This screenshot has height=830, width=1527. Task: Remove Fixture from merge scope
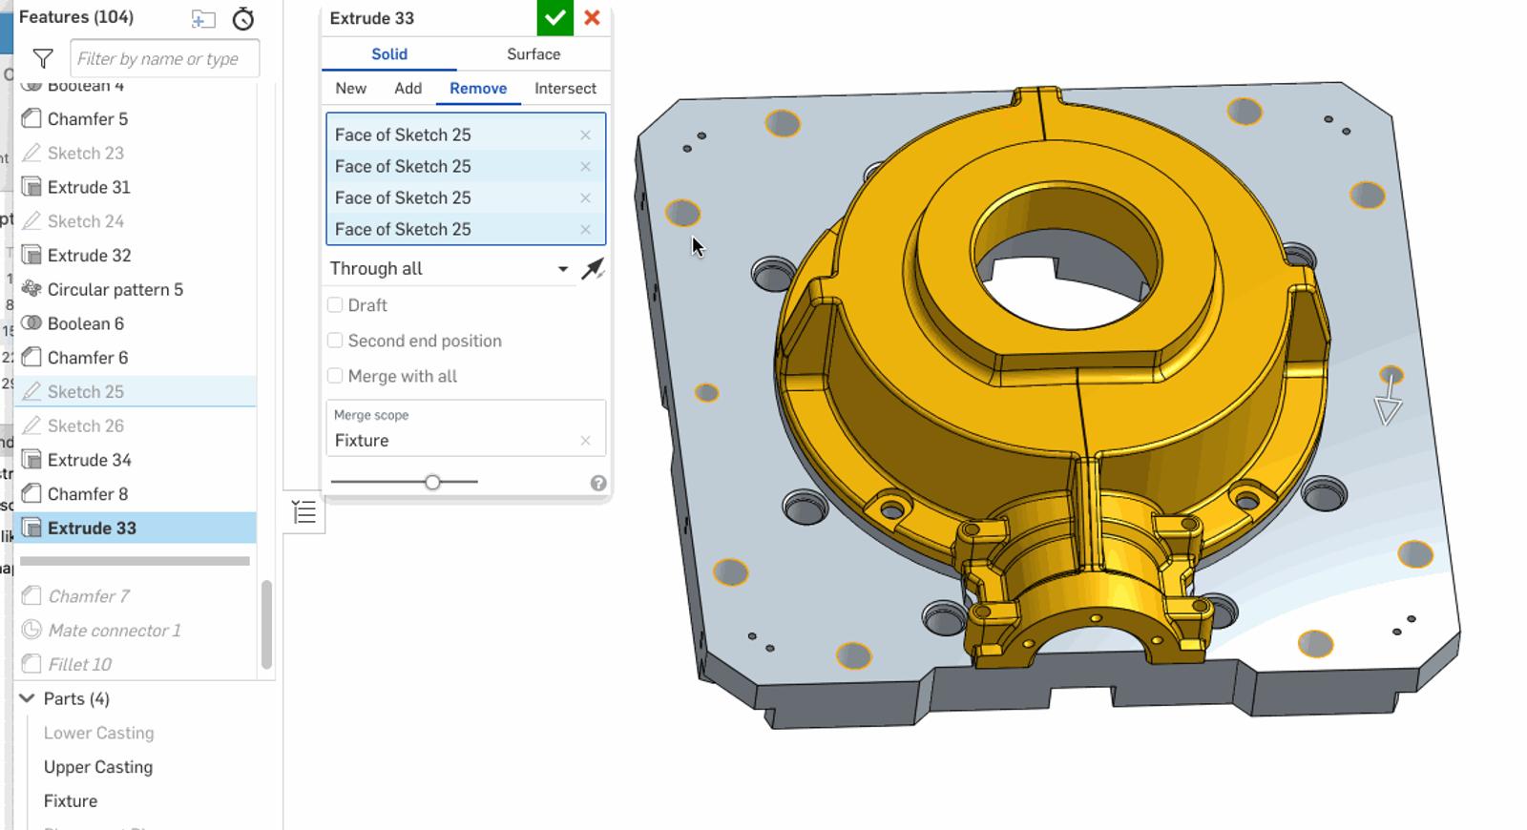pos(585,441)
